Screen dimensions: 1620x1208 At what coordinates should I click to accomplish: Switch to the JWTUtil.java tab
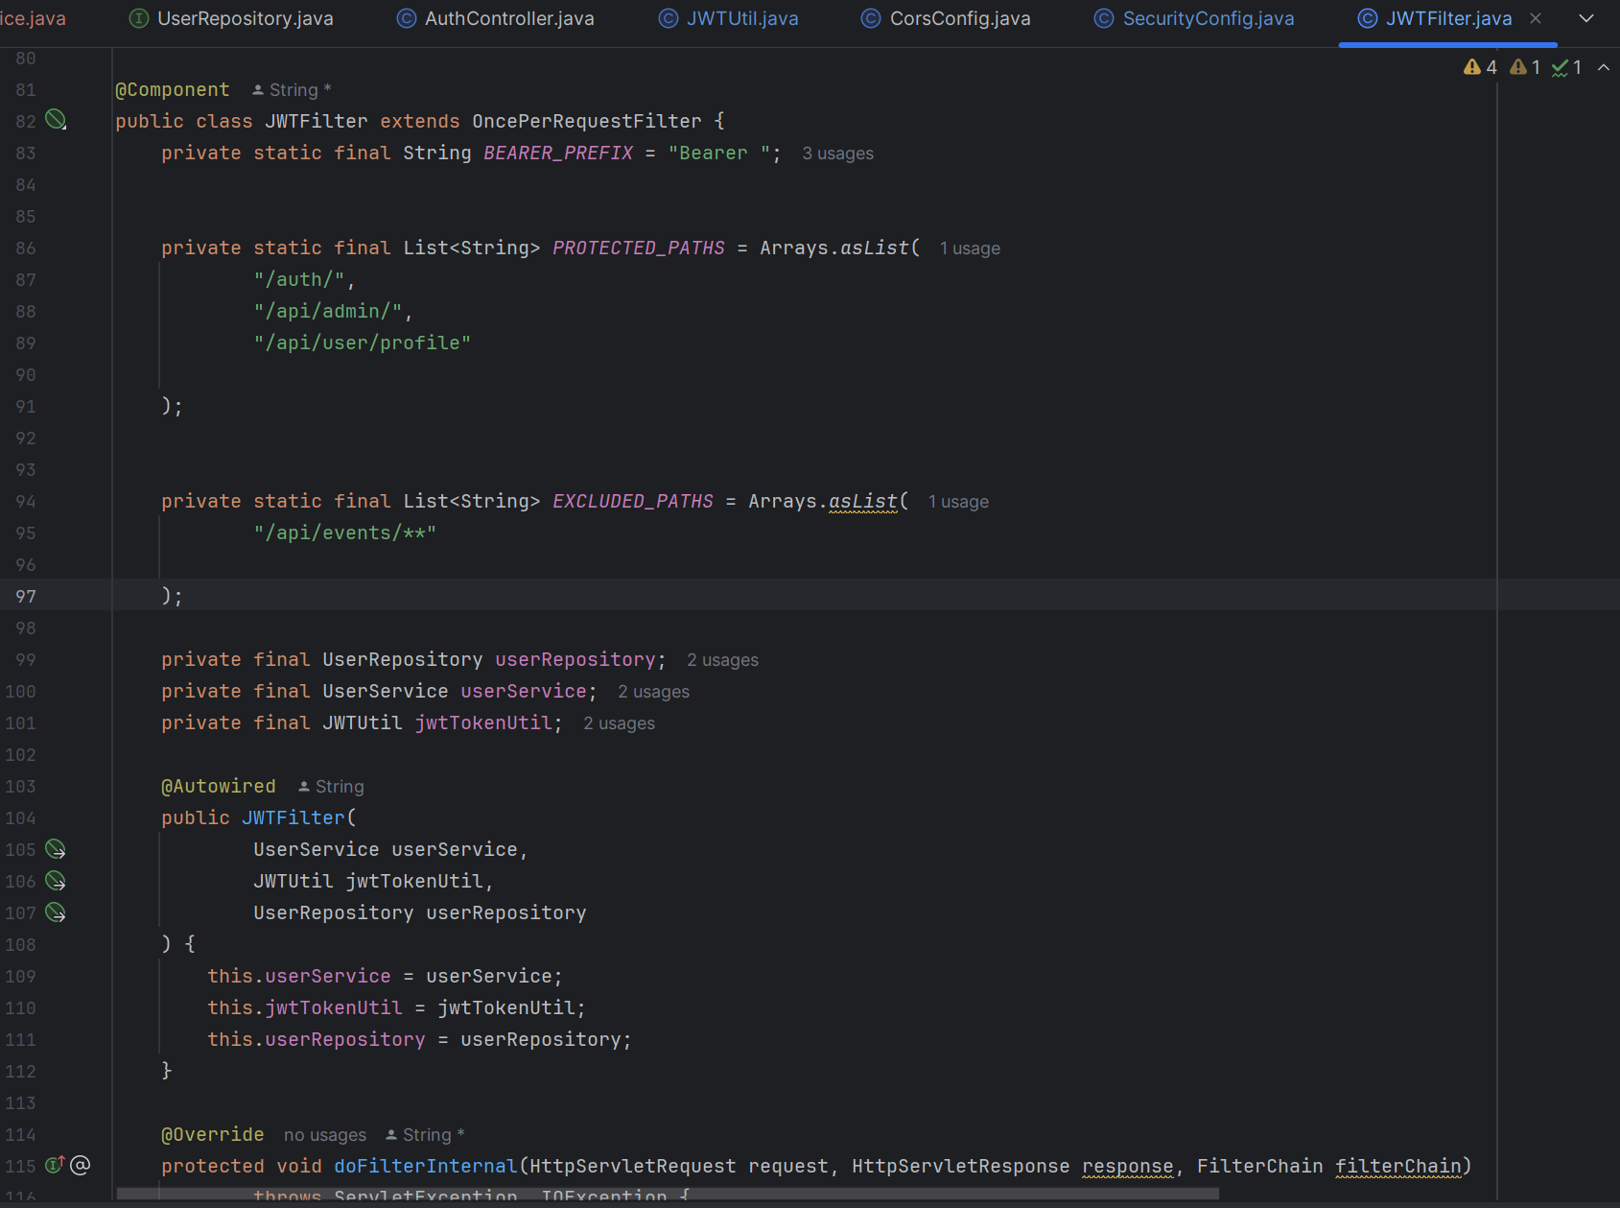pos(741,18)
